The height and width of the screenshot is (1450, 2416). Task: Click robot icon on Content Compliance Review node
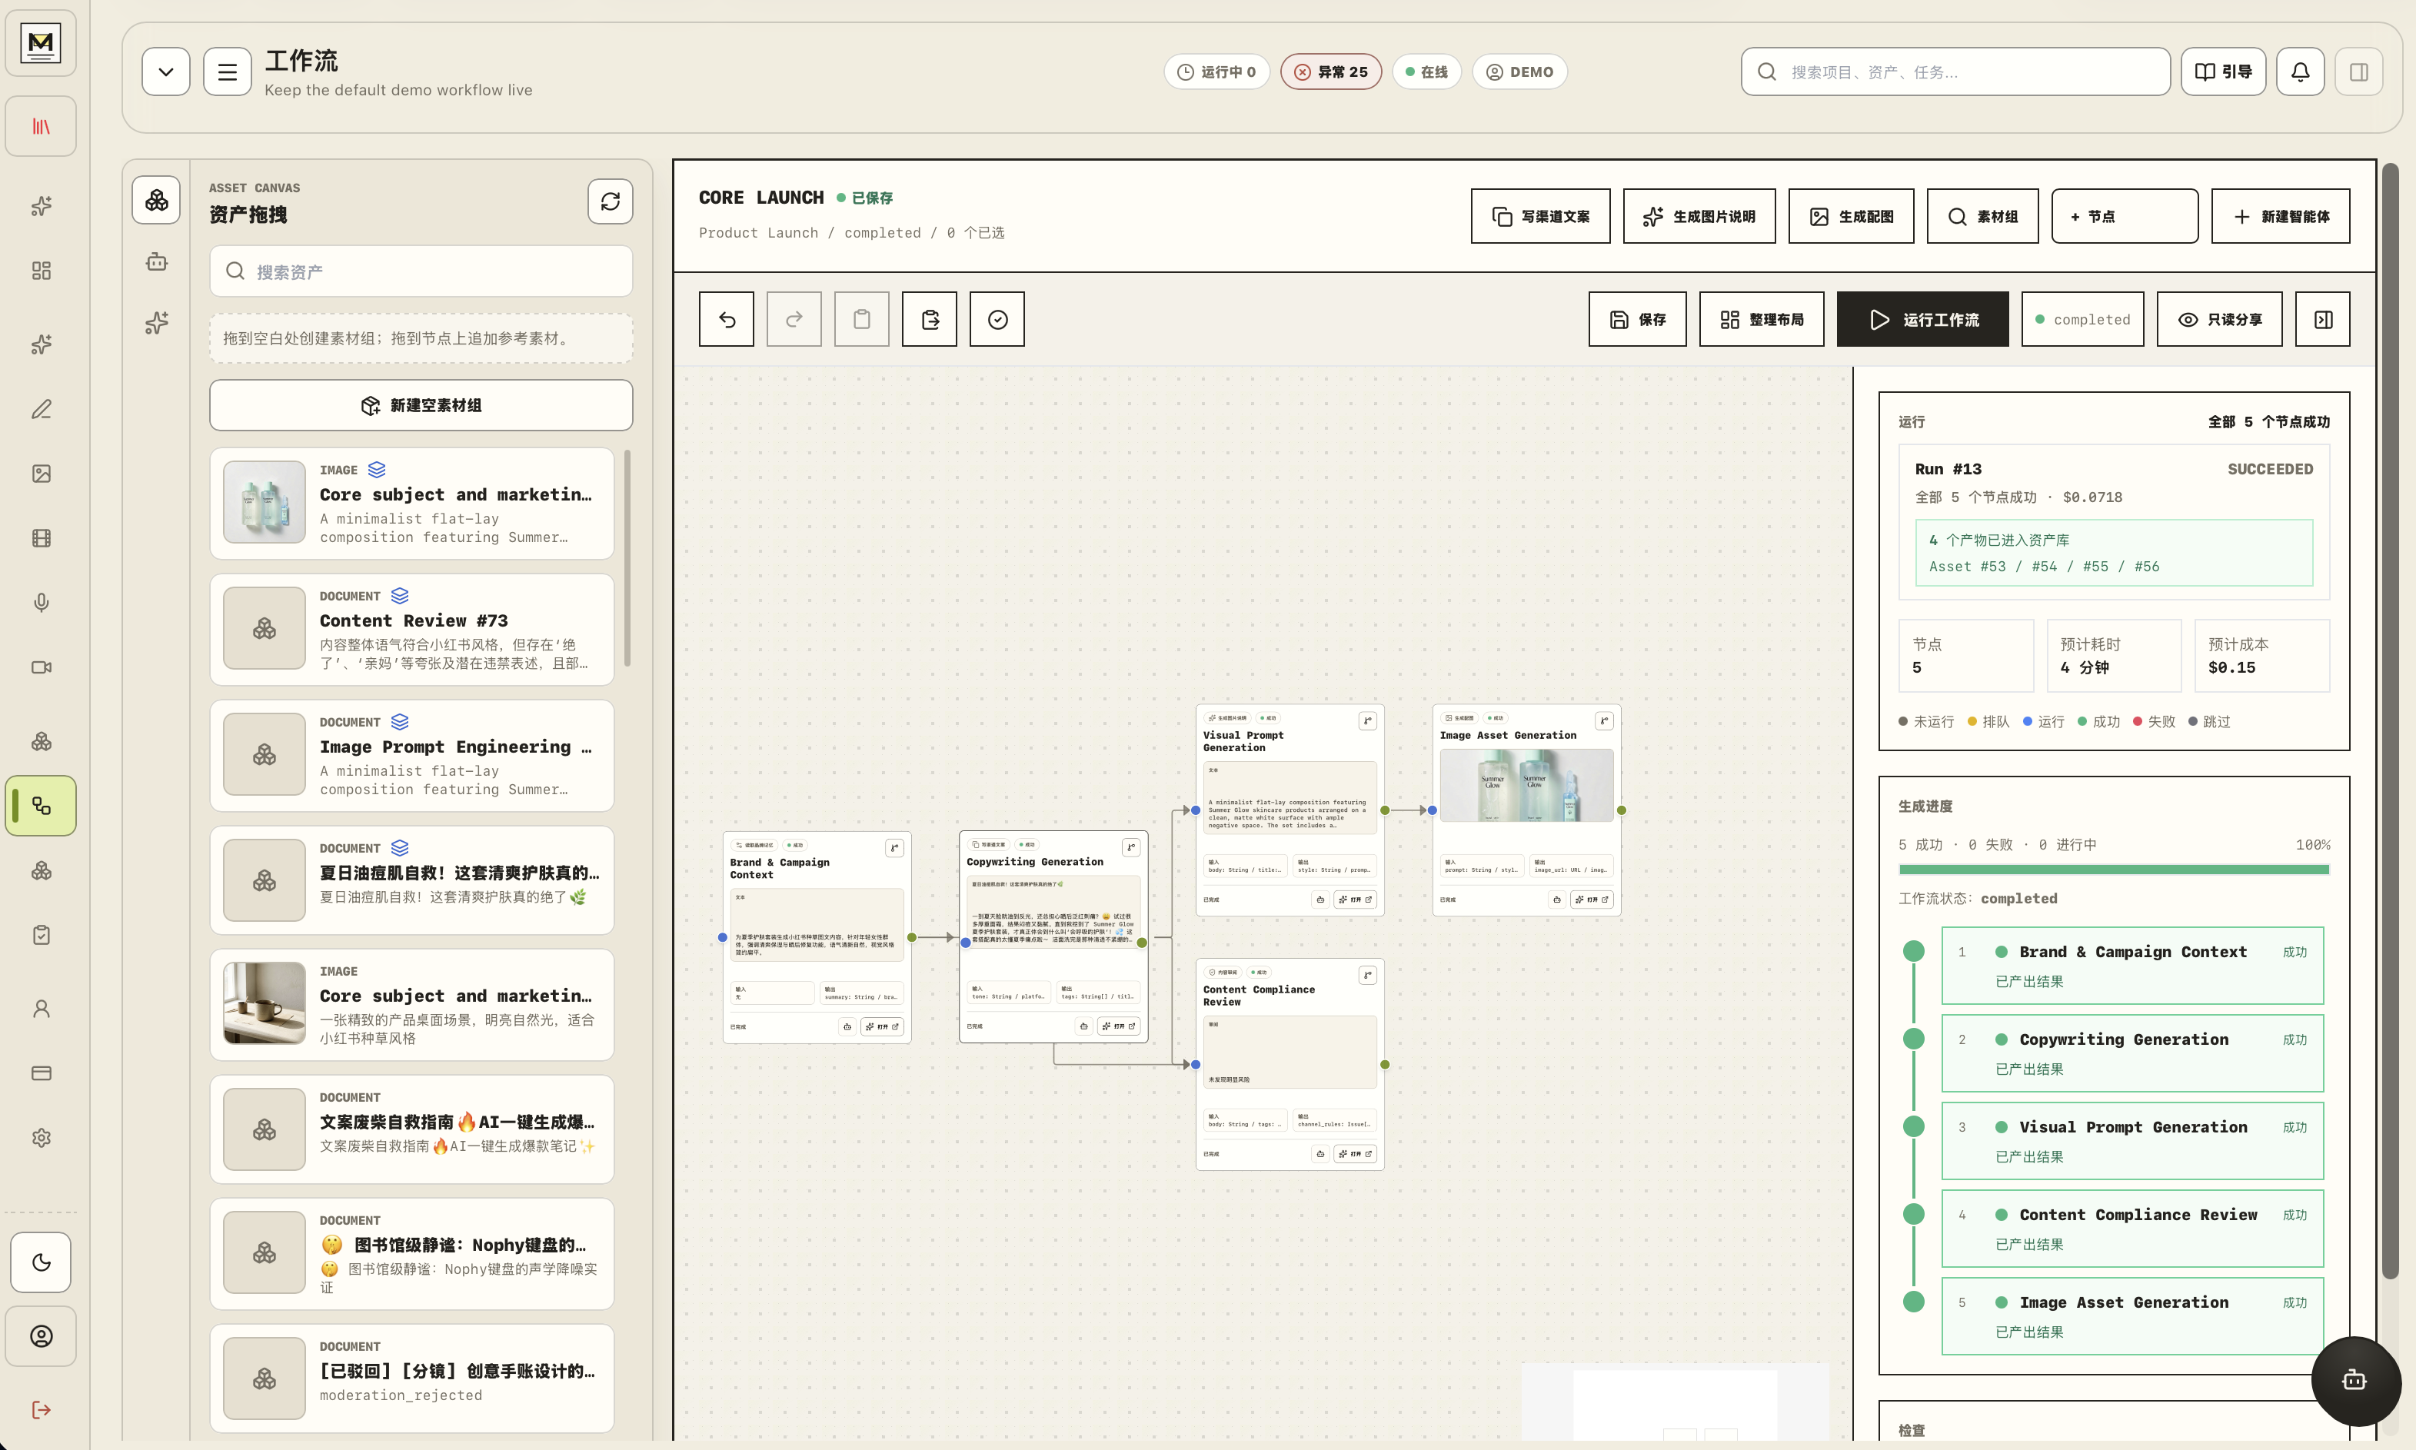click(x=1319, y=1154)
